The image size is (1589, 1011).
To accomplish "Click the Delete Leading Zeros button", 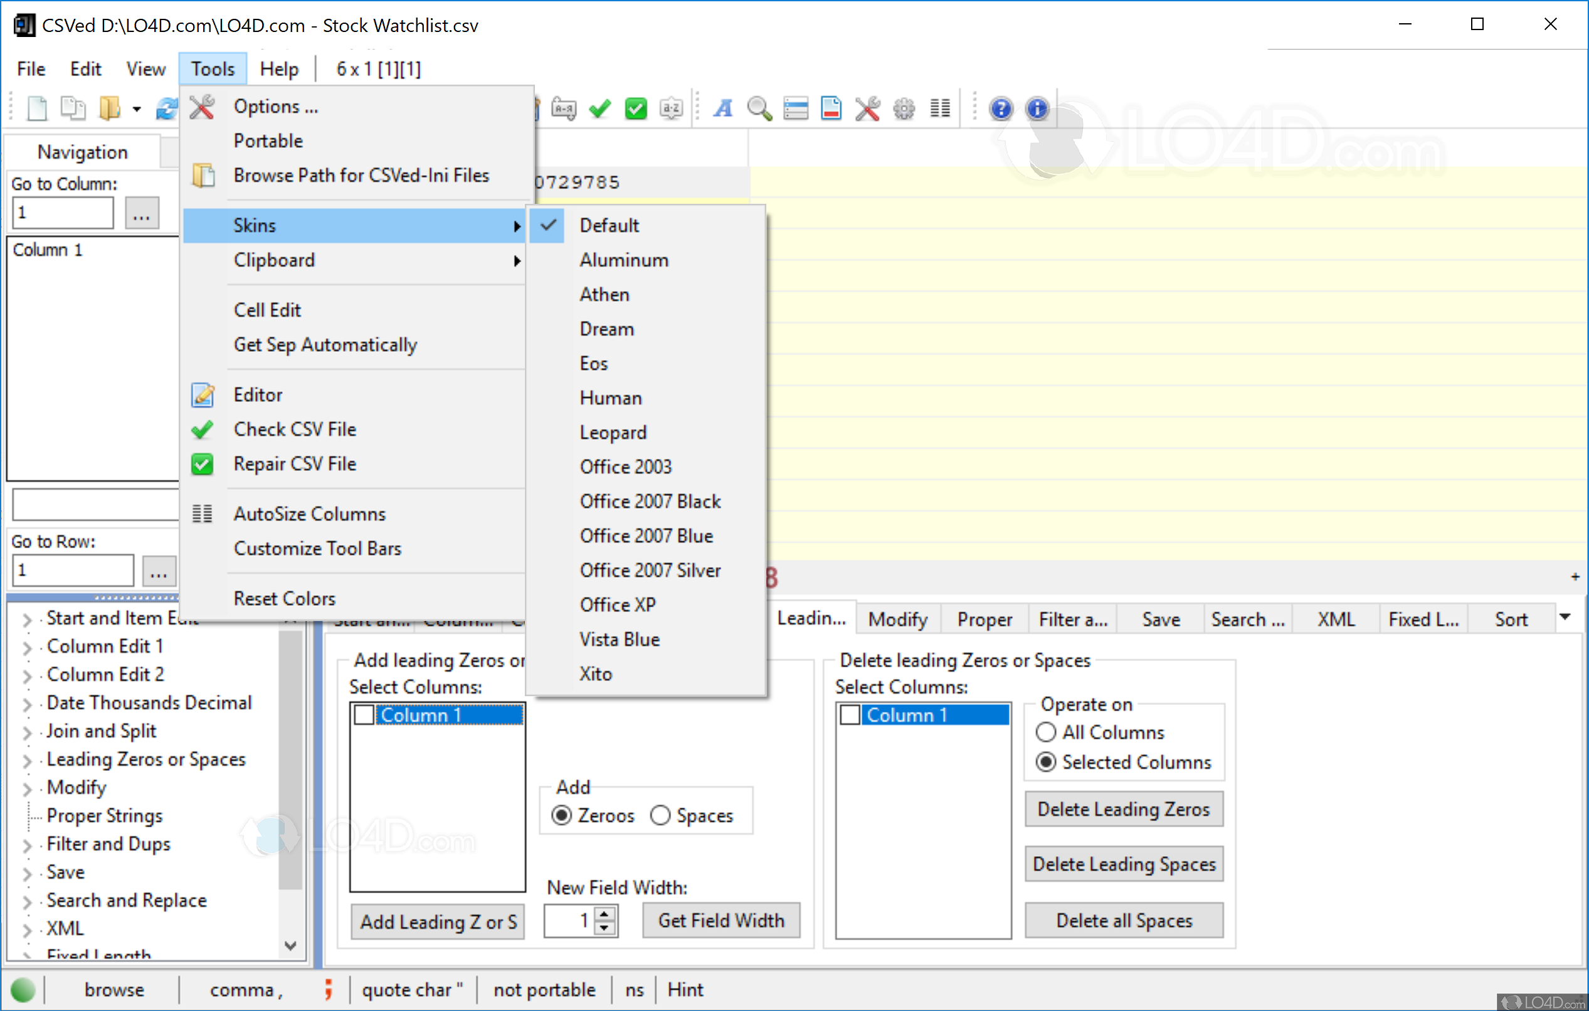I will (x=1124, y=809).
